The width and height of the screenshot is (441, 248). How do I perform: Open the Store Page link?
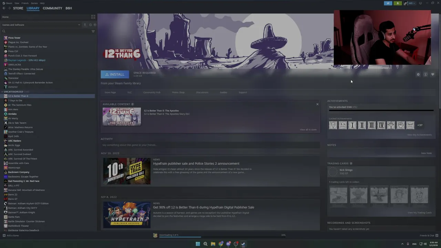pos(110,92)
